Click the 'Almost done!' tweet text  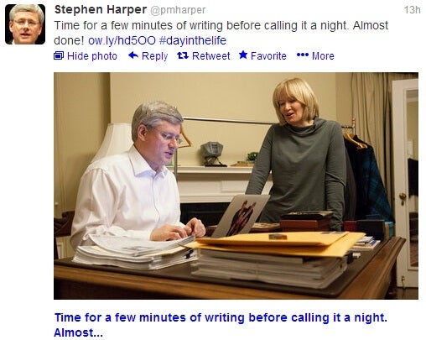click(x=371, y=25)
